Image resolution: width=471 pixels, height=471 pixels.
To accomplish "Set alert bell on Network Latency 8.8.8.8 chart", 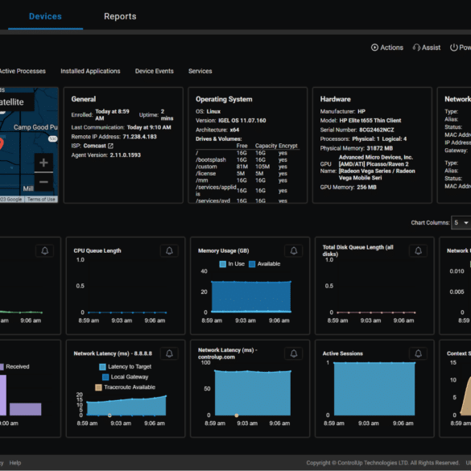I will (169, 353).
